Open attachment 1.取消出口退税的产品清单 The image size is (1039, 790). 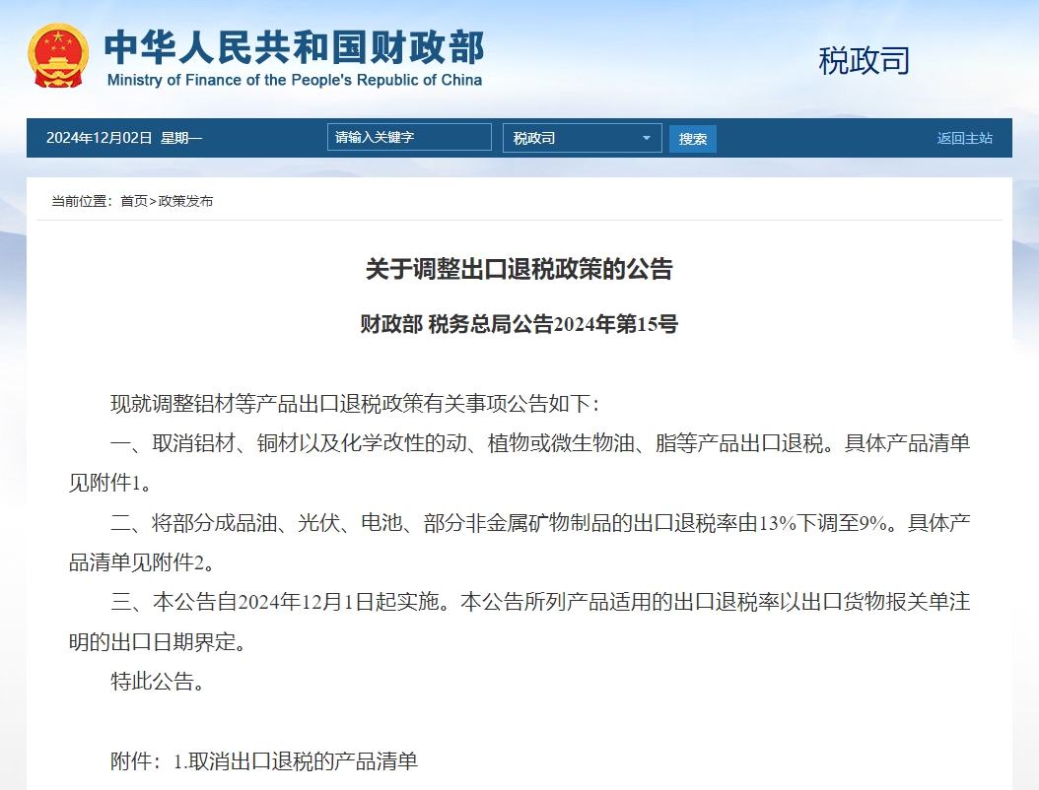click(x=296, y=761)
